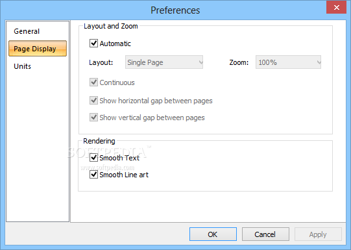Click the Preferences title bar text
Image resolution: width=351 pixels, height=250 pixels.
175,10
